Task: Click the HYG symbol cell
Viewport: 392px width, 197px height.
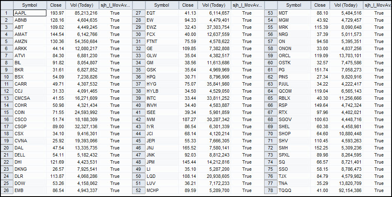Action: (x=162, y=84)
